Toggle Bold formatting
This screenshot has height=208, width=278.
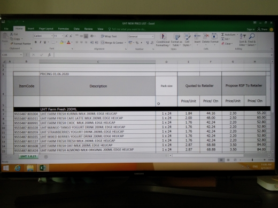point(36,42)
